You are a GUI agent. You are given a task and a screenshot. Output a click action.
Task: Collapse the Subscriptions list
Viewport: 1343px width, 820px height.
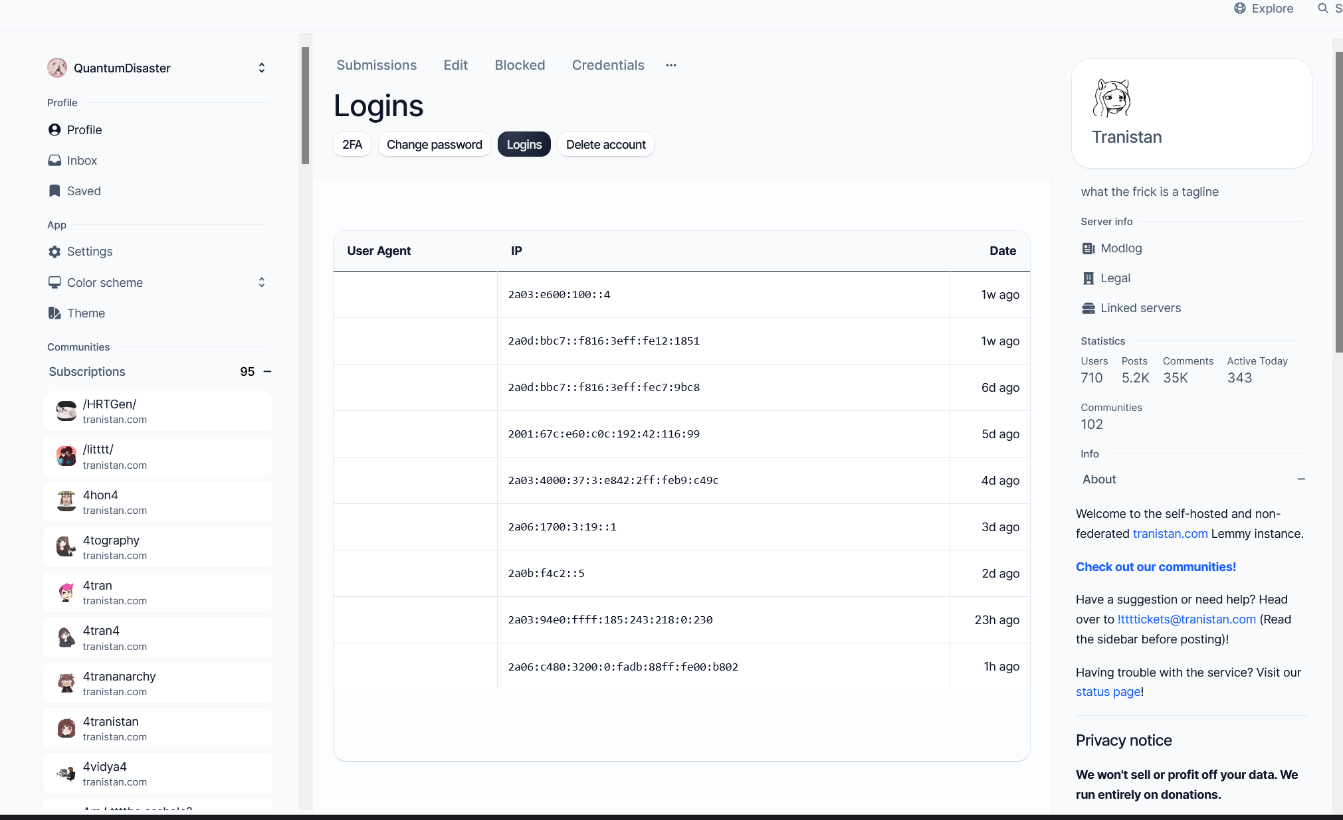click(x=268, y=372)
